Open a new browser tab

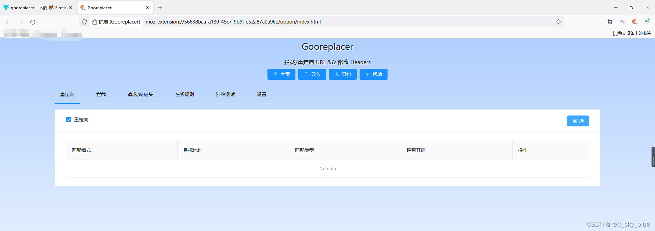(x=160, y=7)
